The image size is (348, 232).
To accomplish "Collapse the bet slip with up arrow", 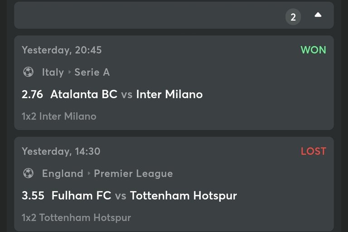I will [x=318, y=15].
